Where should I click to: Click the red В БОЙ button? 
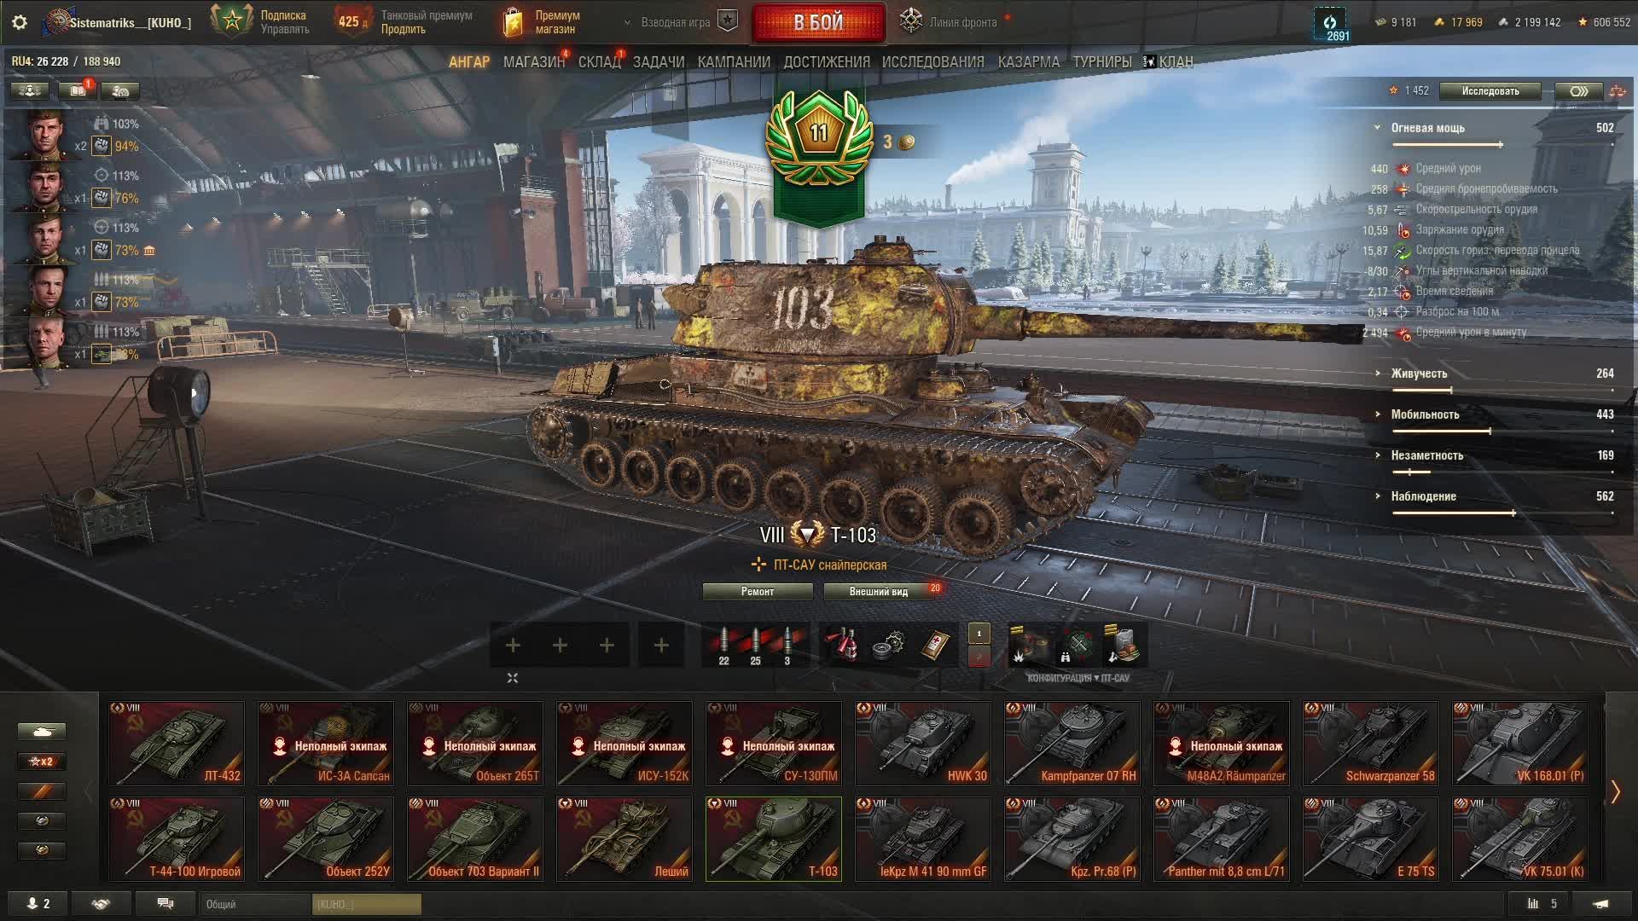(x=818, y=22)
